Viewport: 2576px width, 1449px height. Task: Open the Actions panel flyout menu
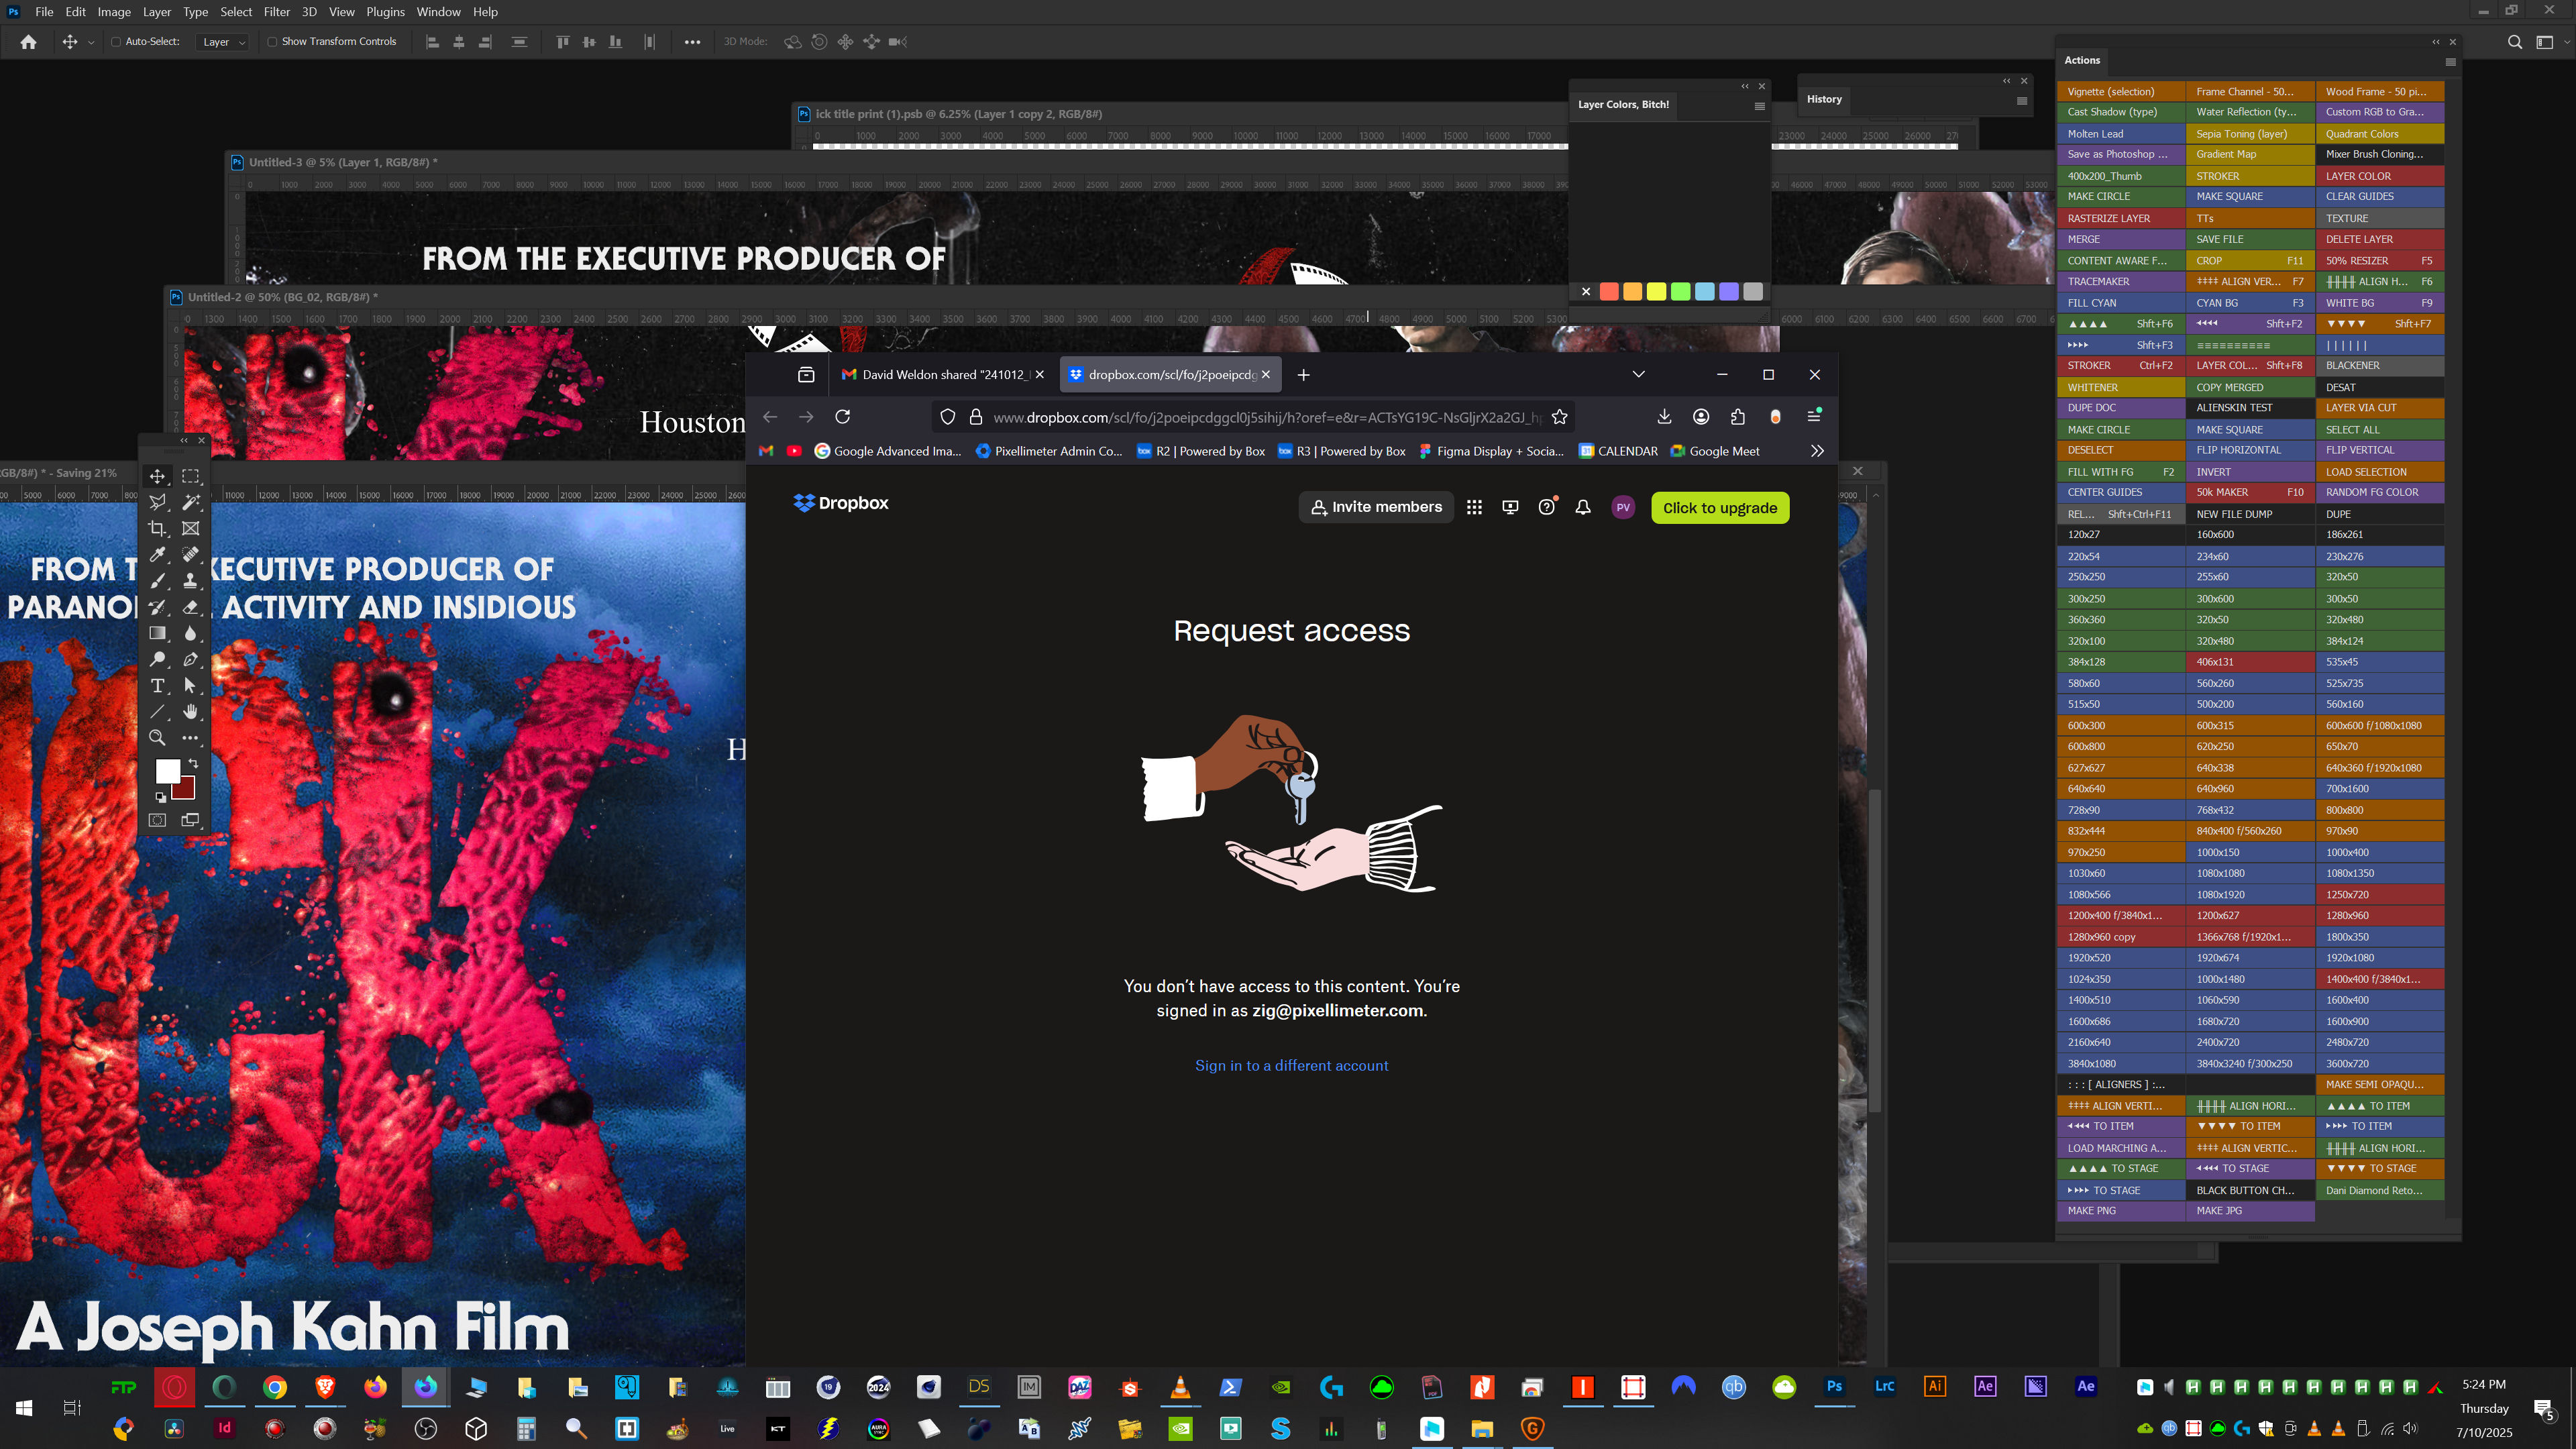click(2450, 61)
